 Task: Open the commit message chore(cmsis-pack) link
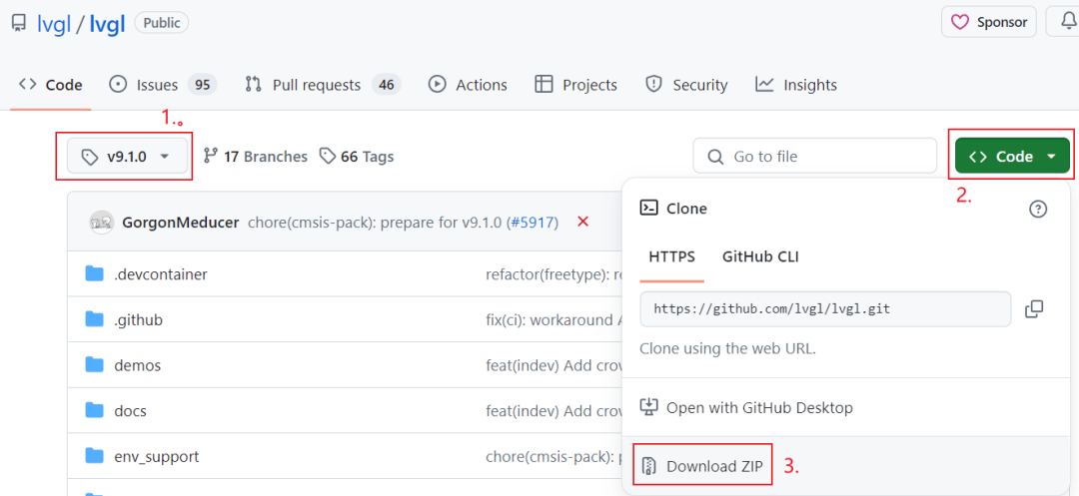(376, 222)
